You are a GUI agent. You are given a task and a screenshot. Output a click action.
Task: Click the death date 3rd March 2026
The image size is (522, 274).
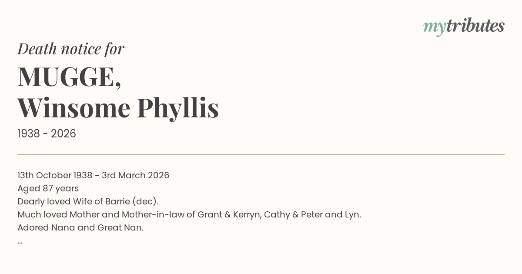click(x=135, y=175)
